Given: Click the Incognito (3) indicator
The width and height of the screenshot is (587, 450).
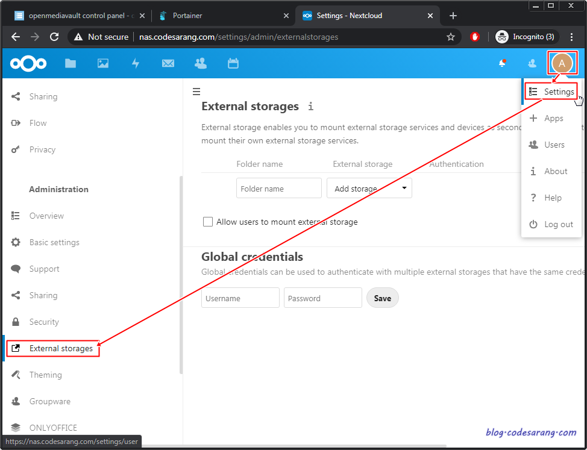Looking at the screenshot, I should [527, 37].
